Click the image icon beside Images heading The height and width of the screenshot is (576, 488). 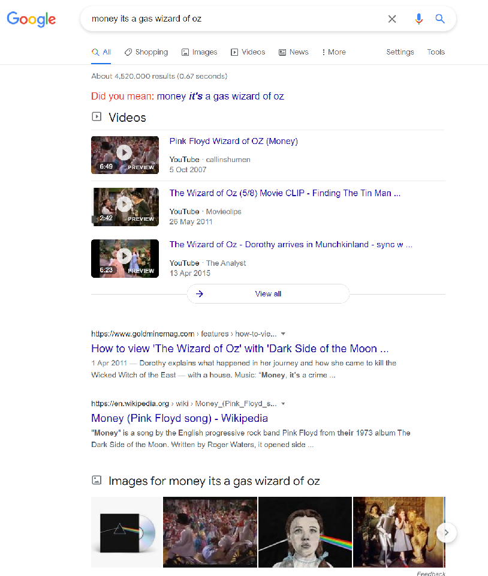pyautogui.click(x=97, y=480)
